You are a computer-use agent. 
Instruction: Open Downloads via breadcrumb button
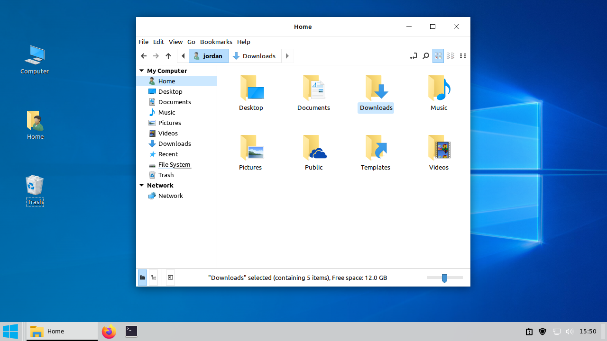click(x=255, y=55)
